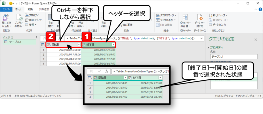263x114 pixels.
Task: Click データの入力 in the ribbon
Action: 217,25
